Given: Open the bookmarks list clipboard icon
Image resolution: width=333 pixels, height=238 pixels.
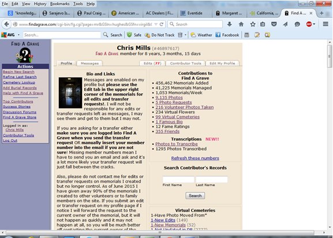Looking at the screenshot, I should 263,24.
